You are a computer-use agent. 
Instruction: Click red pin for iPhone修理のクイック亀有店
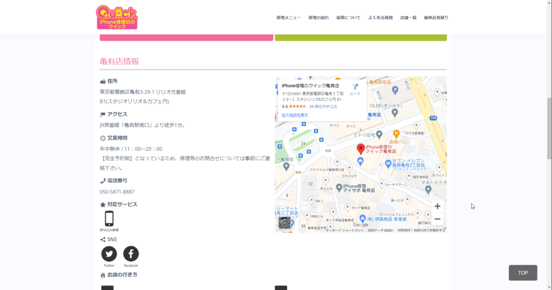click(x=361, y=149)
